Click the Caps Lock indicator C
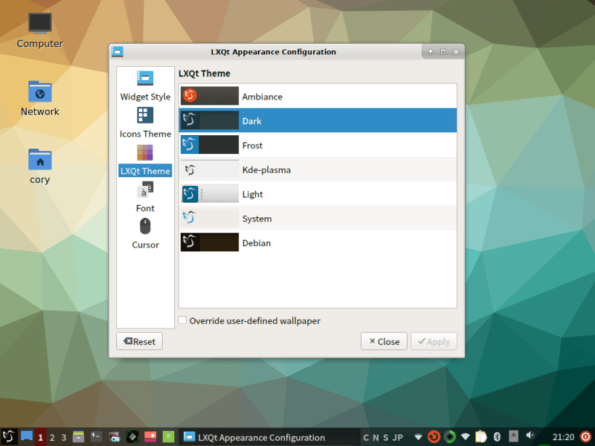Viewport: 595px width, 446px height. (x=366, y=437)
